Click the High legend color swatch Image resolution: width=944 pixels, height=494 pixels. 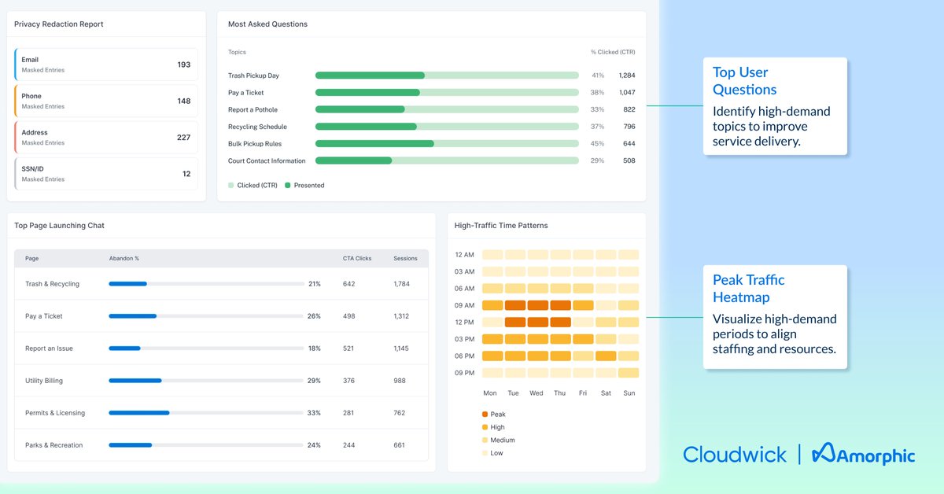pos(485,427)
